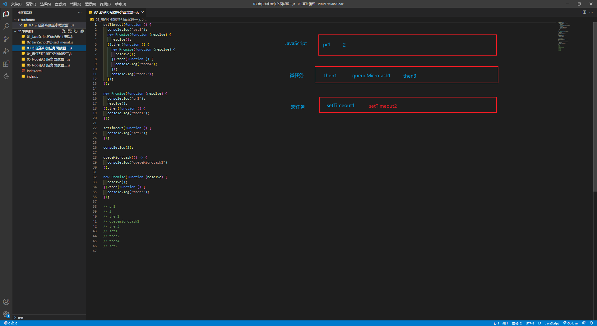Image resolution: width=597 pixels, height=326 pixels.
Task: Open the Manage gear icon
Action: (6, 314)
